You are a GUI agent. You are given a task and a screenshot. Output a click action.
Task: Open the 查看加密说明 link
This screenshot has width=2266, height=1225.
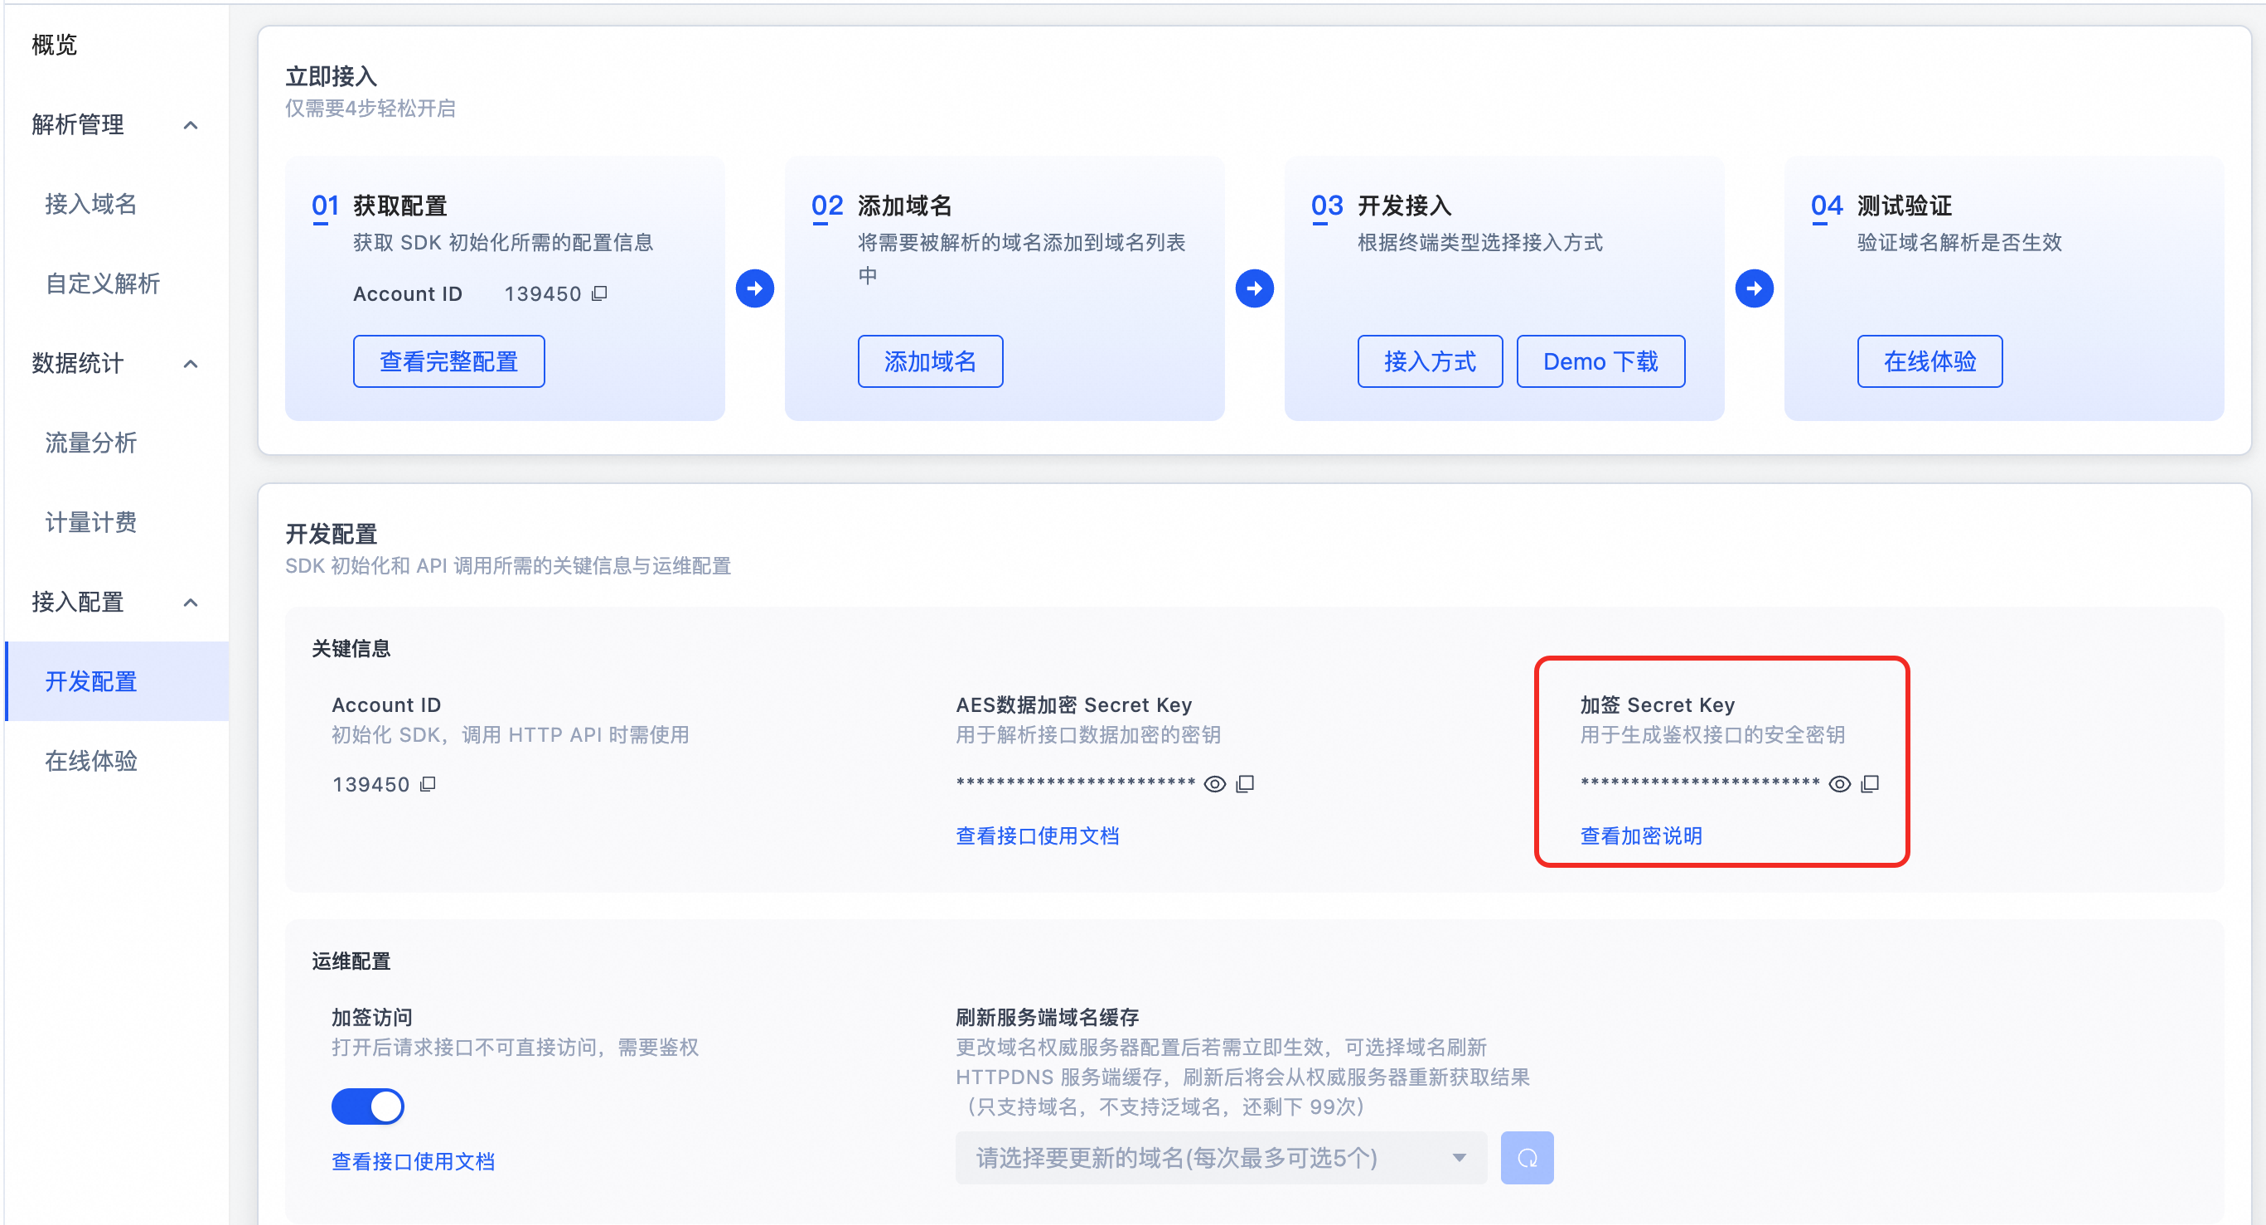[1640, 835]
